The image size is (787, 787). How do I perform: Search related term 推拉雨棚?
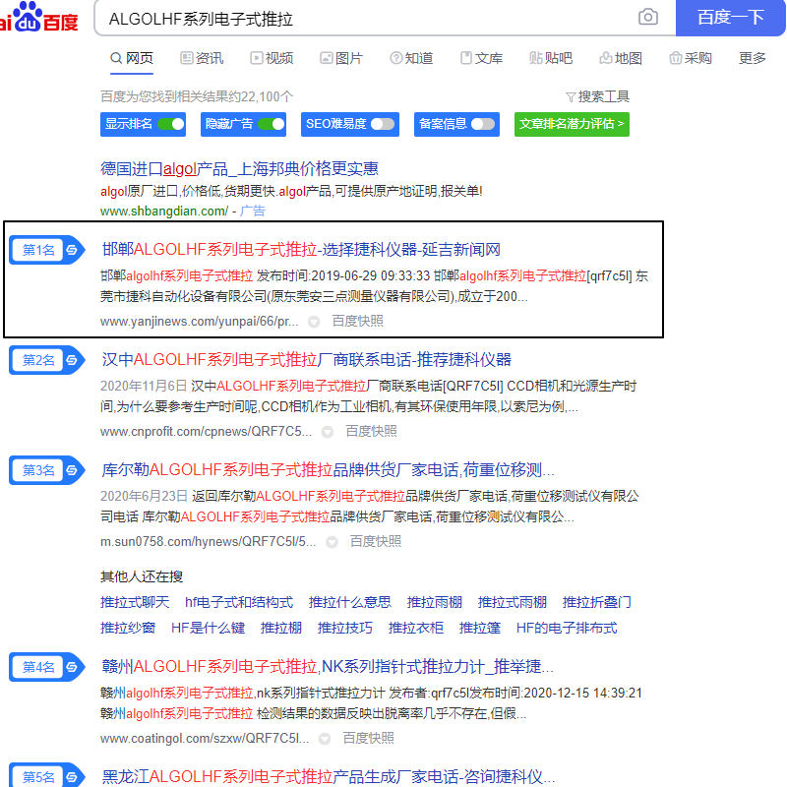[x=435, y=602]
